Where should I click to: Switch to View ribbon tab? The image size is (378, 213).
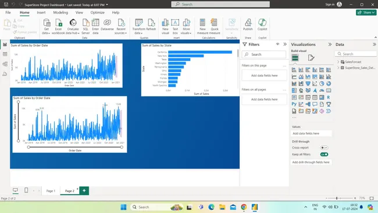point(79,13)
